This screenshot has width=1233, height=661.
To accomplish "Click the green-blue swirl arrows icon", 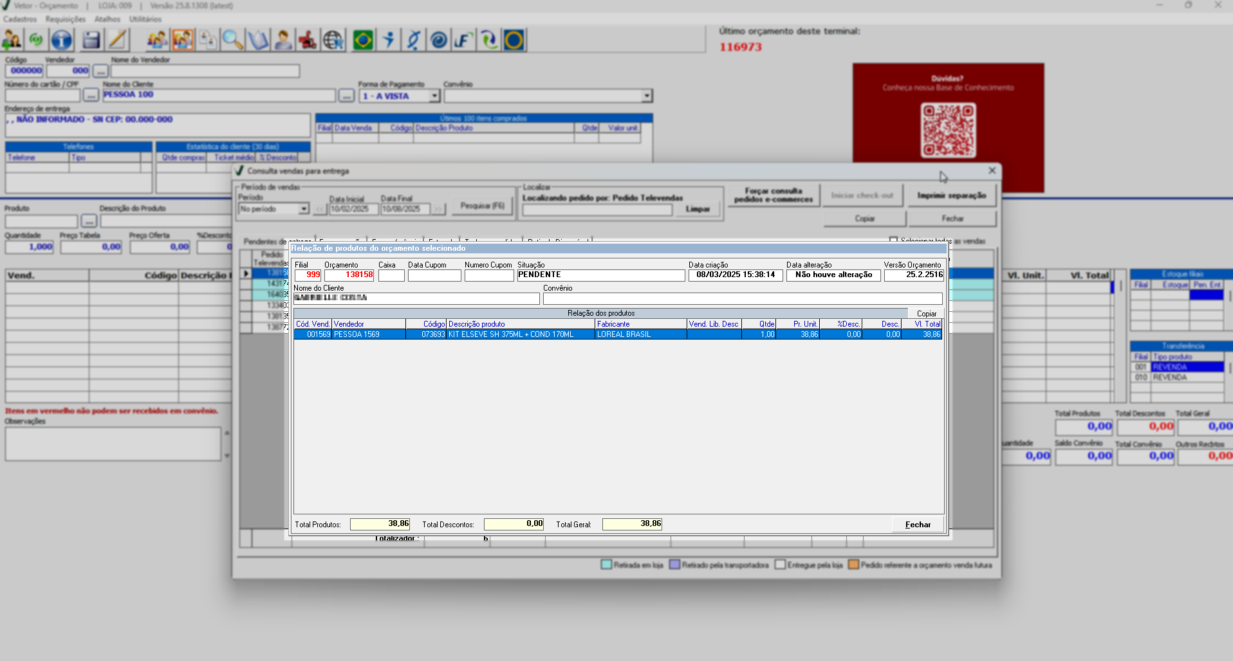I will [x=488, y=40].
